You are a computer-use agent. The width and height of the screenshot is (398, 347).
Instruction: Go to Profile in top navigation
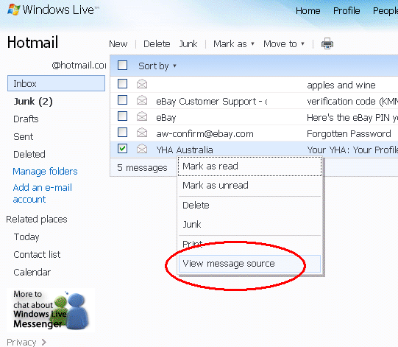tap(347, 10)
